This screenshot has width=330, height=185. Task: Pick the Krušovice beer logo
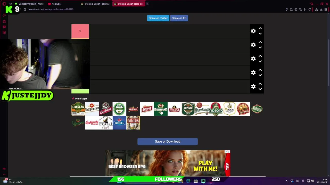133,109
